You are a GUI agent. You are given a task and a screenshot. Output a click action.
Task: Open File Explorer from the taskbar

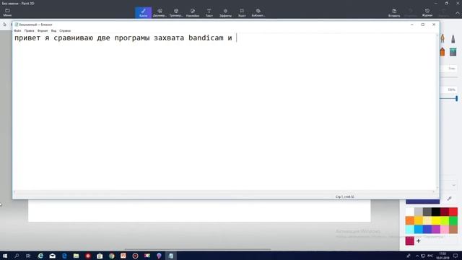[76, 256]
